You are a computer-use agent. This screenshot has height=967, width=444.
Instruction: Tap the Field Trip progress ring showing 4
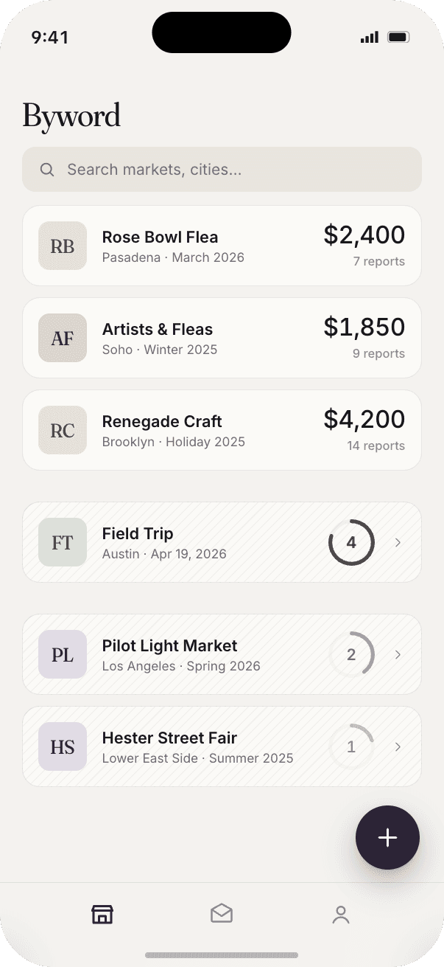352,542
